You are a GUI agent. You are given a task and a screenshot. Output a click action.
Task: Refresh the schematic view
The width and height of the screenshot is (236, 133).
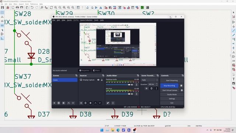point(51,7)
